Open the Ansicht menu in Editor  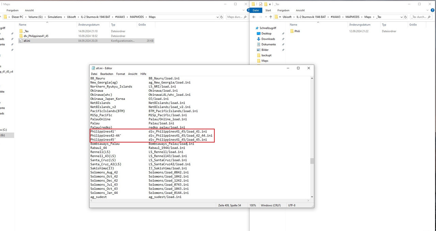133,74
